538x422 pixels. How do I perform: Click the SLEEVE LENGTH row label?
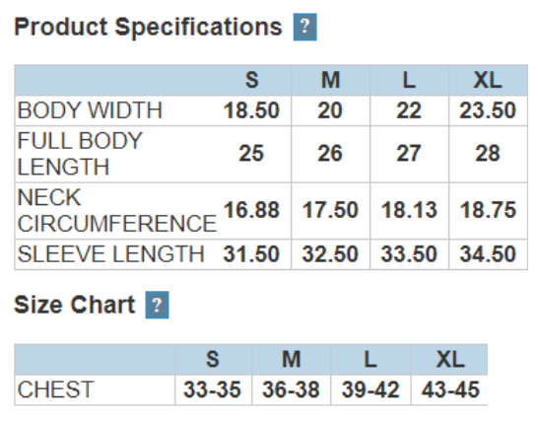tap(110, 254)
